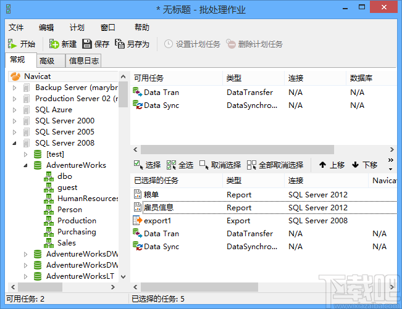Click the Set Schedule Task clock icon

click(169, 44)
